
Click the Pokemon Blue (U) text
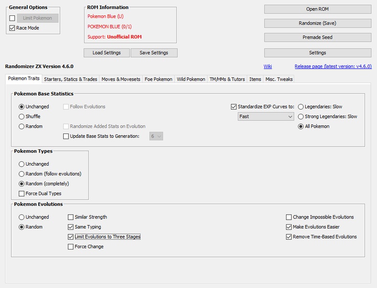(x=105, y=16)
